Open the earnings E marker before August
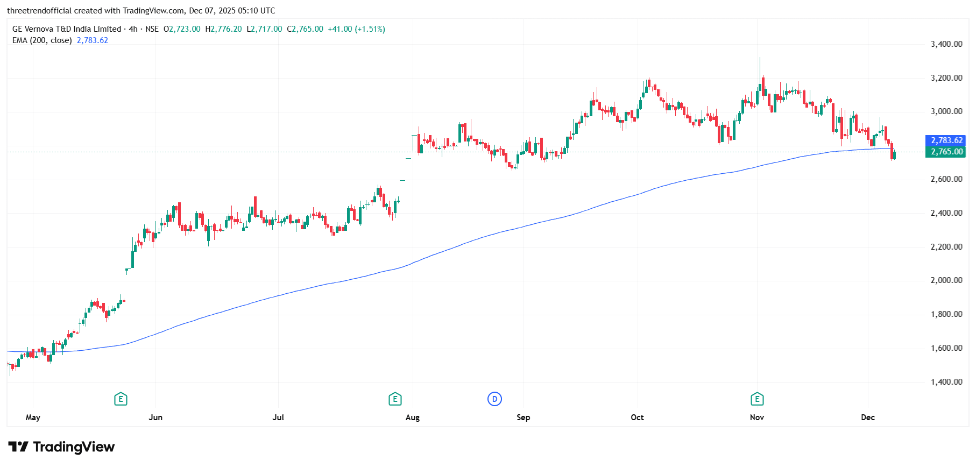Image resolution: width=976 pixels, height=467 pixels. click(x=395, y=399)
